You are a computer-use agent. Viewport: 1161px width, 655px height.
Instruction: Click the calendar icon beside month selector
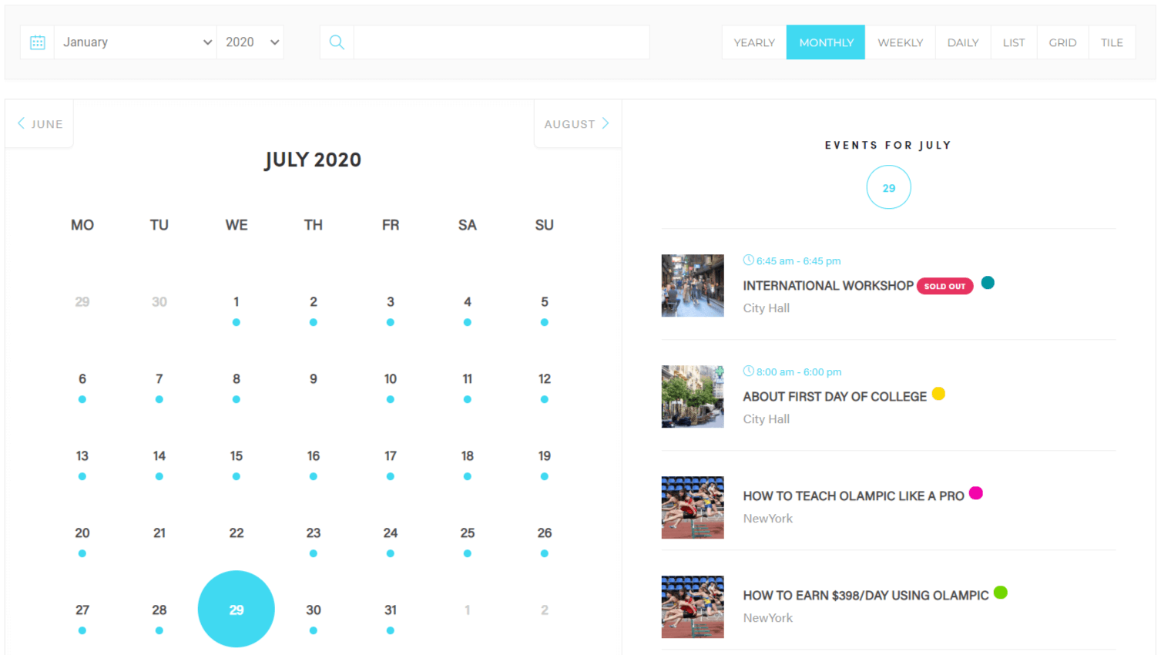point(37,42)
